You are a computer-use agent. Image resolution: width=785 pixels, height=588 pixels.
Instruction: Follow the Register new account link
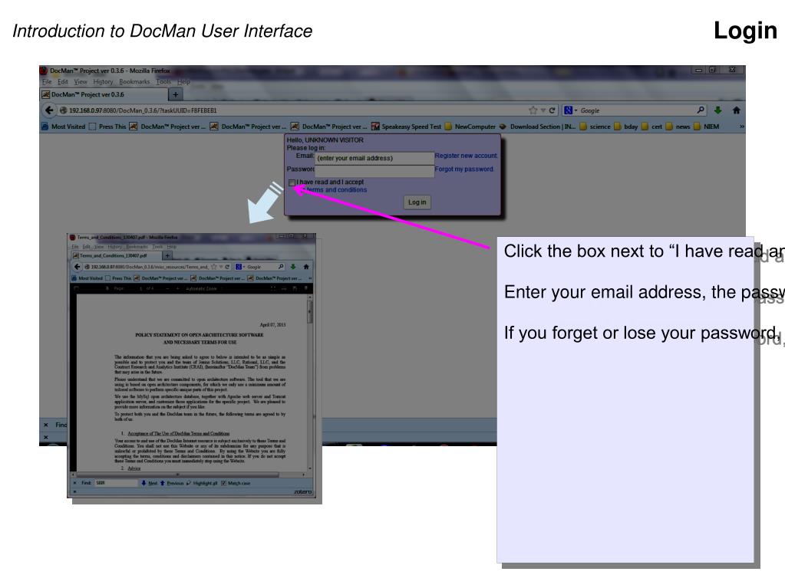point(466,156)
